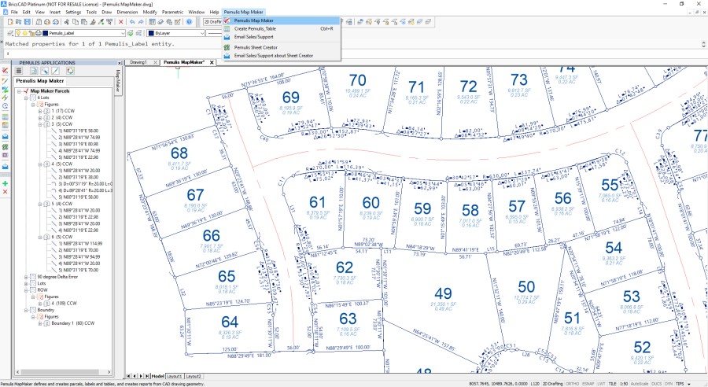The width and height of the screenshot is (708, 387).
Task: Click the Redo arrow icon
Action: [x=141, y=22]
